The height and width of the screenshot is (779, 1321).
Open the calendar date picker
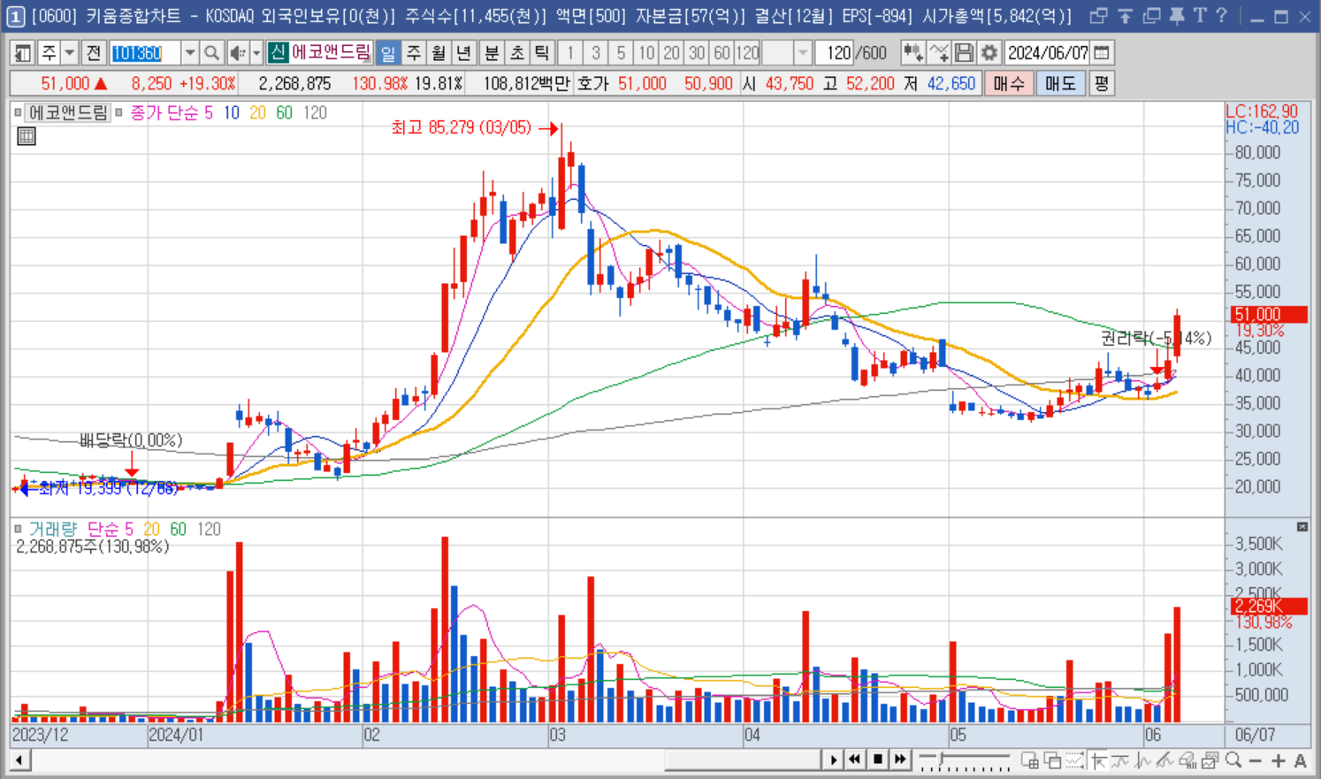(1102, 53)
